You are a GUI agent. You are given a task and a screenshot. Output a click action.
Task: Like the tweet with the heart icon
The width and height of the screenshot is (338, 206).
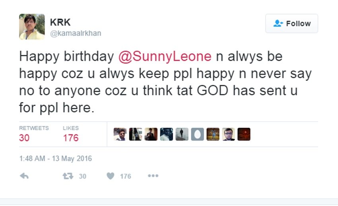pos(111,176)
